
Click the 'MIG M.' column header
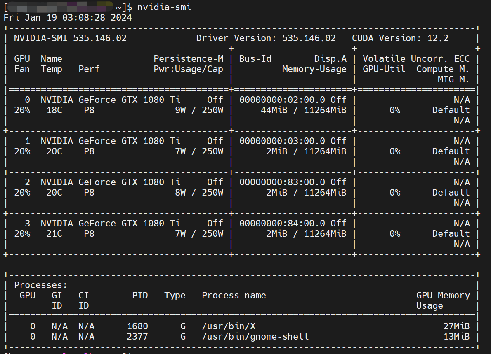tap(453, 79)
